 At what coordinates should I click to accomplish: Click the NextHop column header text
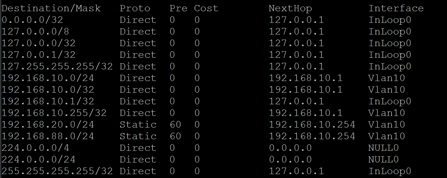(x=290, y=8)
